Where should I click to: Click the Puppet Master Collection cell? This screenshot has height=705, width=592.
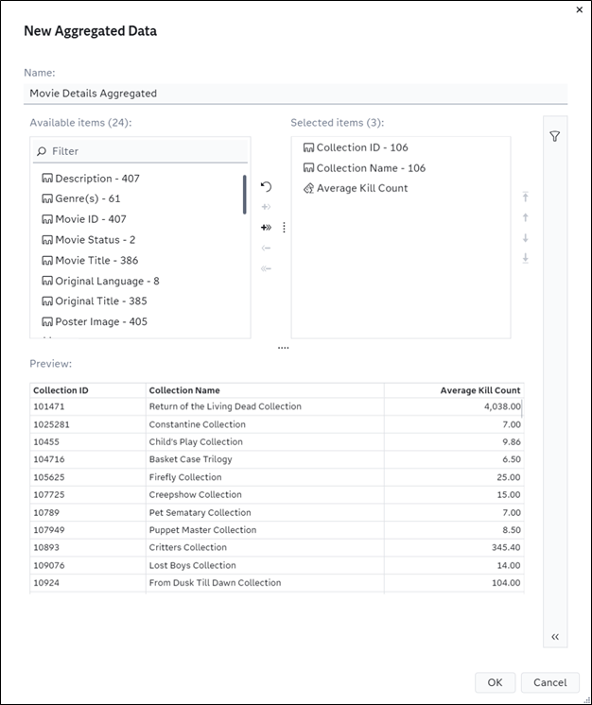[x=265, y=530]
